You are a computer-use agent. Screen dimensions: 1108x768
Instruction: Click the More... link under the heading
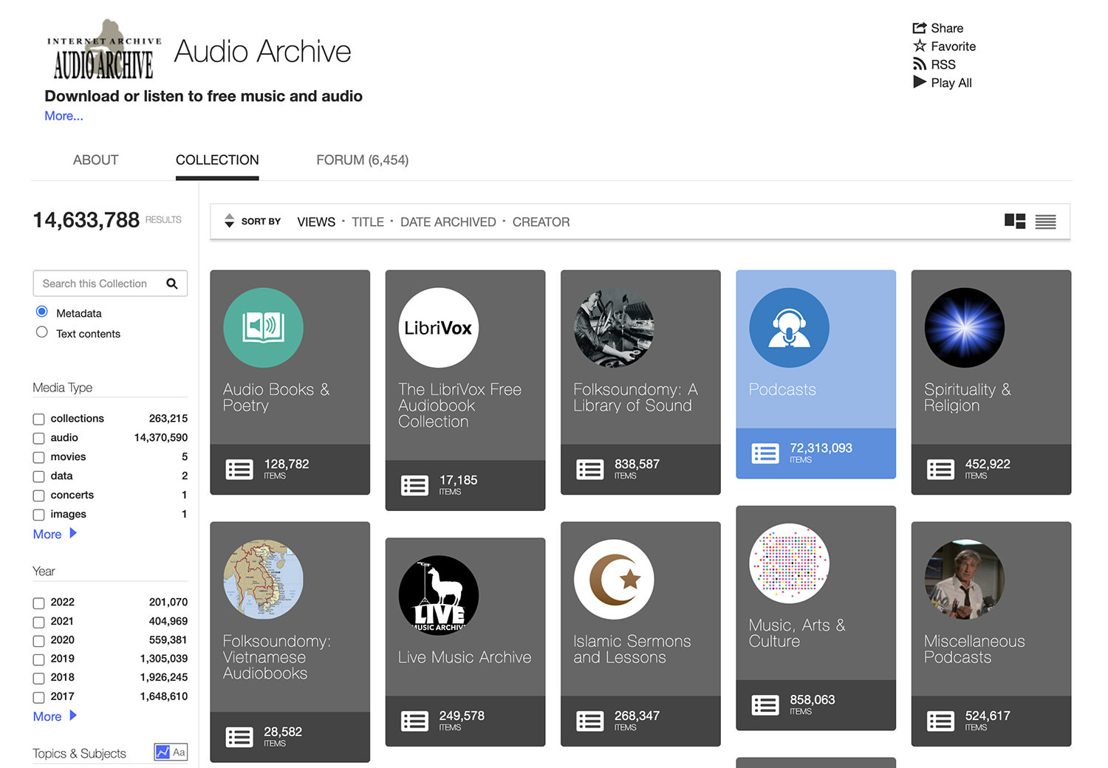tap(64, 116)
